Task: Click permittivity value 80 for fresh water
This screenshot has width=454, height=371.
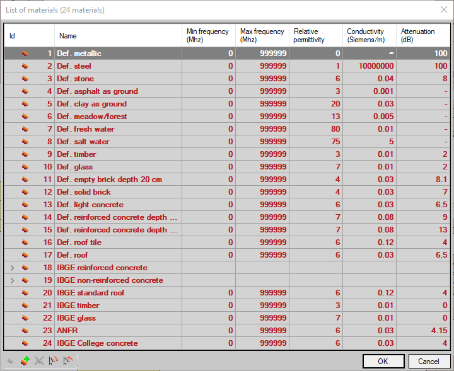Action: 335,129
